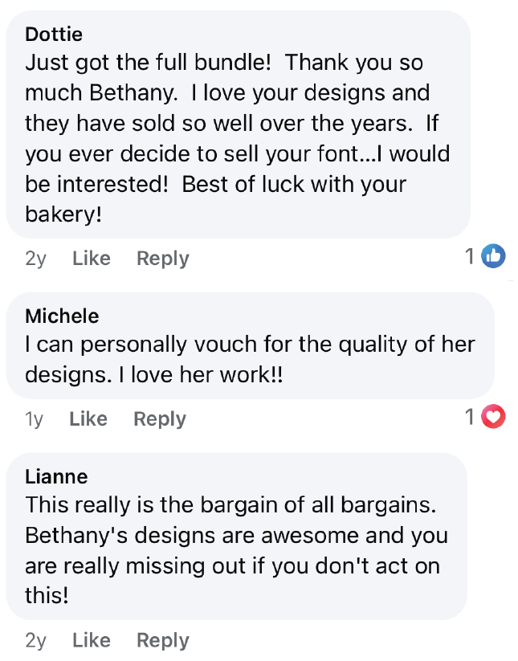This screenshot has width=518, height=661.
Task: Select Michele's comment bubble text
Action: coord(249,360)
